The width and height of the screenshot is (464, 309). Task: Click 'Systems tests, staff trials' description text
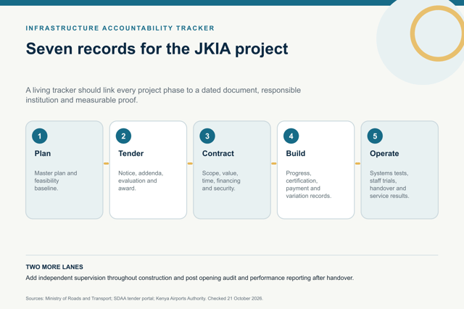pyautogui.click(x=389, y=184)
